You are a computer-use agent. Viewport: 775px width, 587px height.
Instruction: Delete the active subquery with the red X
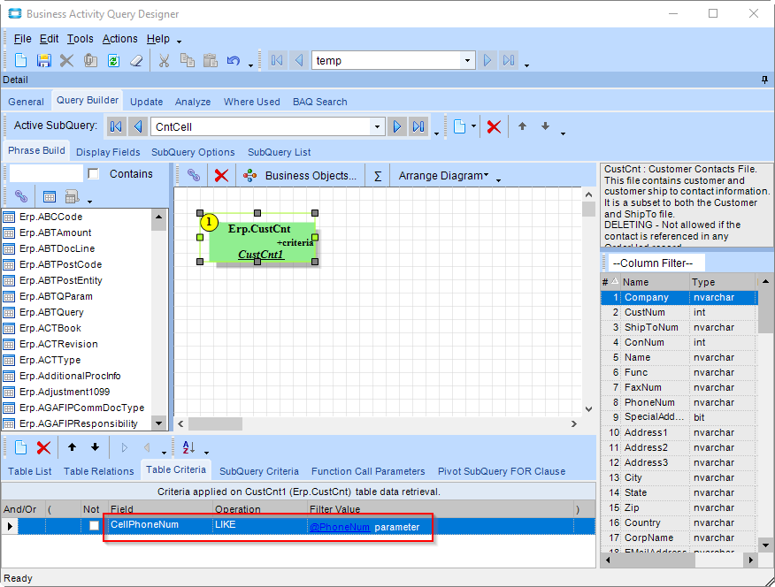(x=494, y=126)
